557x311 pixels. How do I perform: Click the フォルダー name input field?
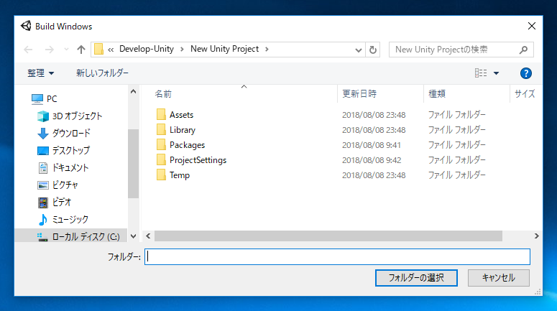pos(337,256)
